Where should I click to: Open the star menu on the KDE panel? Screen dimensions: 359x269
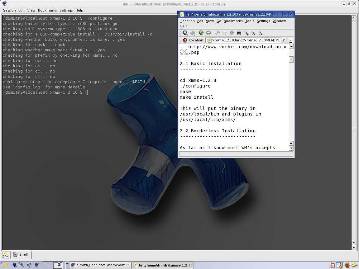tap(5, 265)
